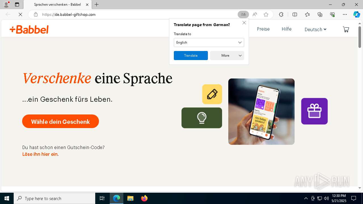Click the yellow pencil tile
Image resolution: width=363 pixels, height=204 pixels.
(212, 94)
